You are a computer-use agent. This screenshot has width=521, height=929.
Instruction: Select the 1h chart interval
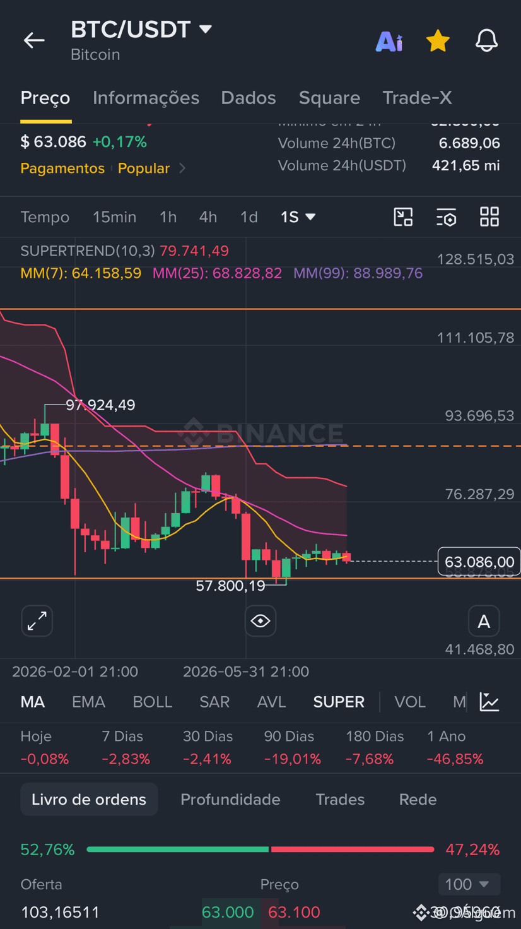point(168,217)
